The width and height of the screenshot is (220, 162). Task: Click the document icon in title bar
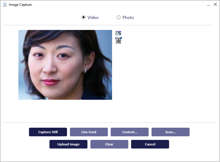point(5,5)
